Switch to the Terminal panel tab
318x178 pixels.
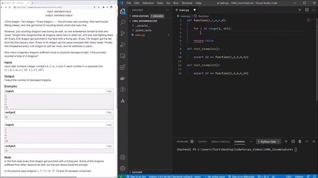pyautogui.click(x=239, y=142)
